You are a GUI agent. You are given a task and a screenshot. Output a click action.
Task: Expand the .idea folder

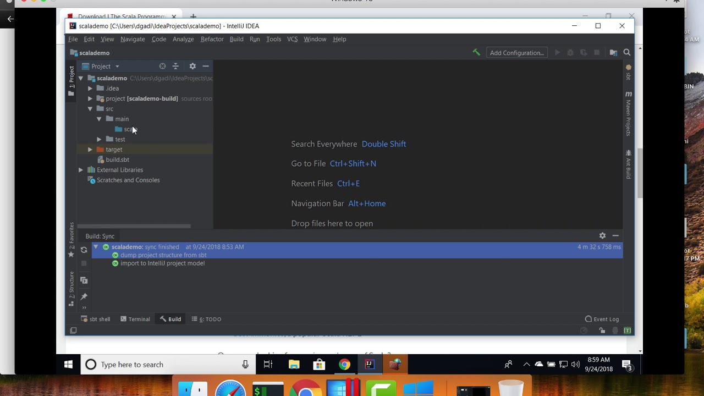(90, 89)
